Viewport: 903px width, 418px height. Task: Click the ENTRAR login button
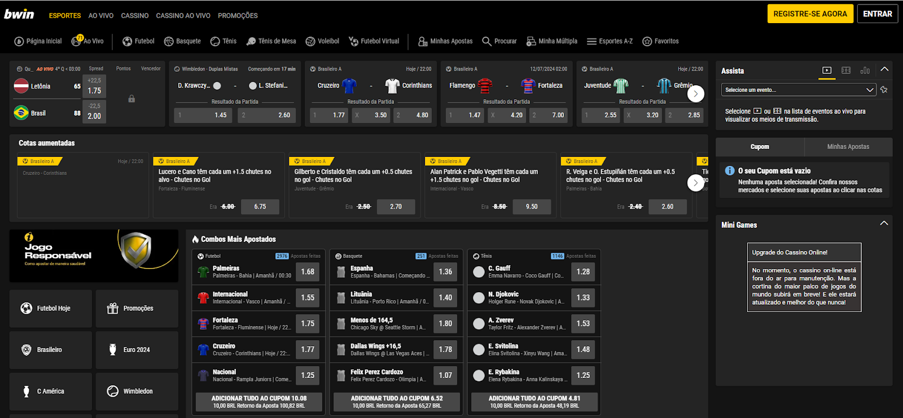[x=878, y=14]
